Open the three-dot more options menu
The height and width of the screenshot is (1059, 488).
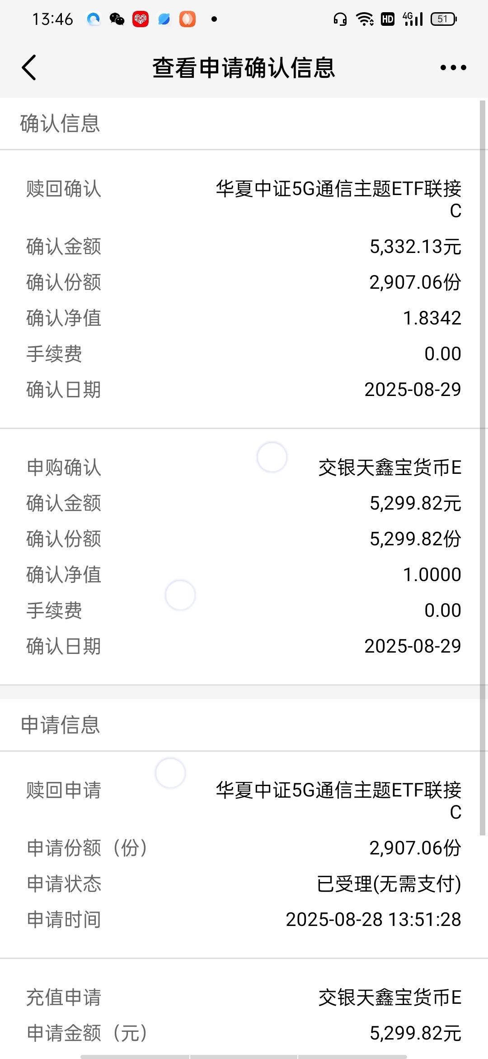[x=453, y=68]
